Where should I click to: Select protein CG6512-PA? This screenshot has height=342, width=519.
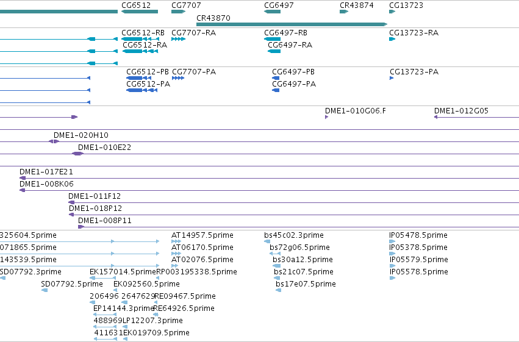(141, 90)
